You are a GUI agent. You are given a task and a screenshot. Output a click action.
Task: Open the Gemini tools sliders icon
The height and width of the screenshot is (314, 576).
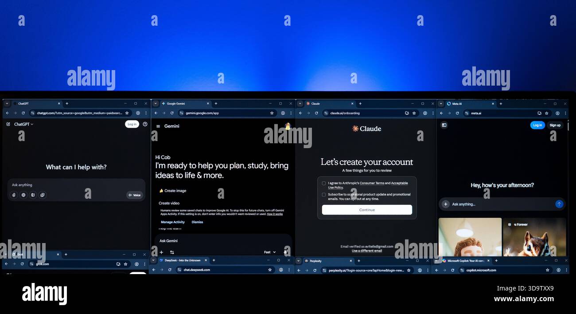[172, 252]
